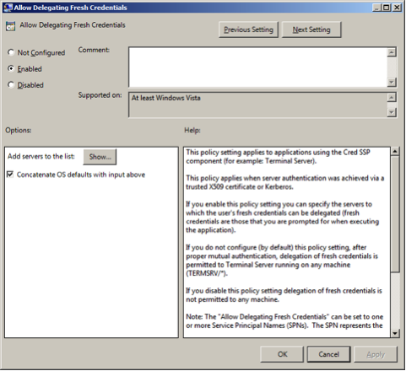Click the policy setting icon beside title
The height and width of the screenshot is (371, 406).
coord(10,26)
